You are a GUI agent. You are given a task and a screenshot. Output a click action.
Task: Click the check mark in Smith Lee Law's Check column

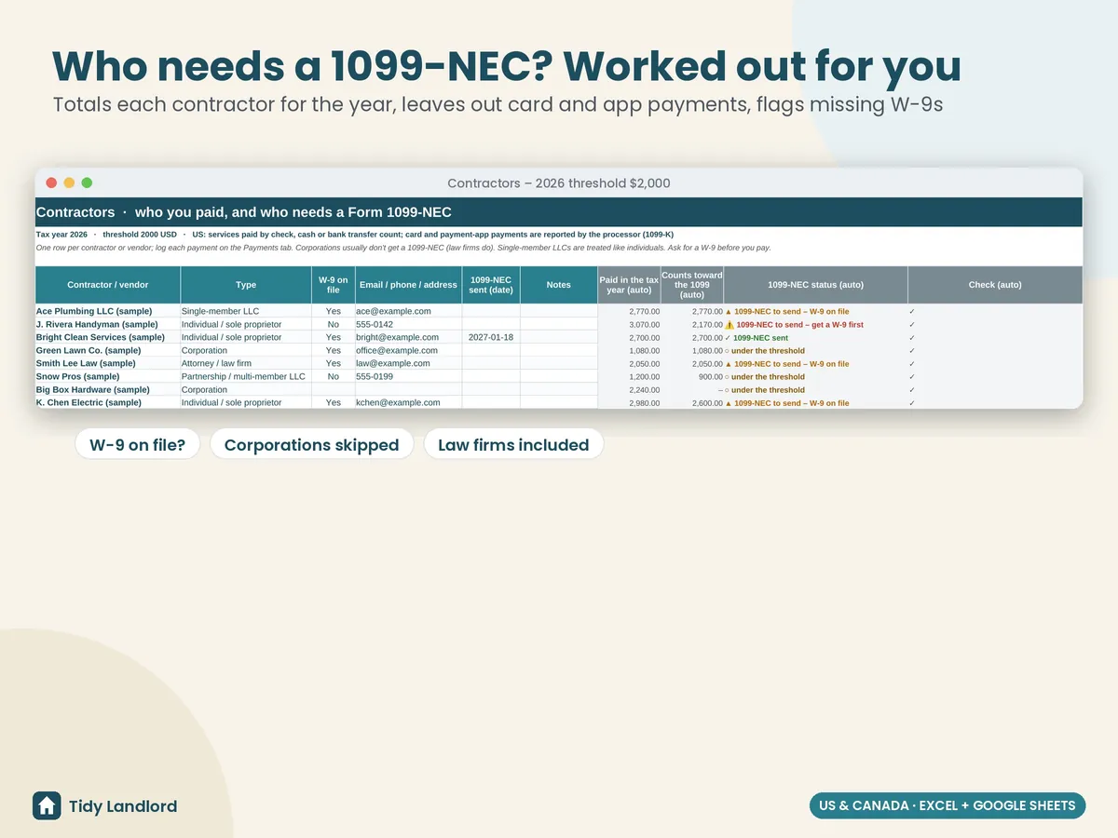[912, 364]
